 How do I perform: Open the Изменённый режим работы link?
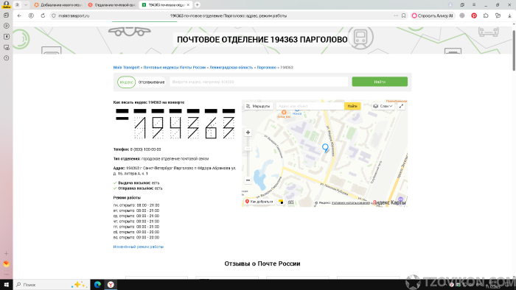point(139,247)
